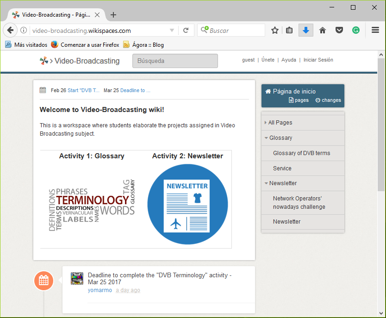The image size is (386, 318).
Task: Select the Video-Broadcasting browser tab
Action: [56, 14]
